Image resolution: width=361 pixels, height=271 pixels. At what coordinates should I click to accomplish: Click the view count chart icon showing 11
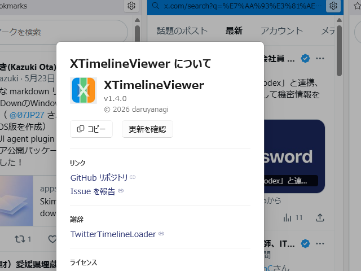pos(287,217)
